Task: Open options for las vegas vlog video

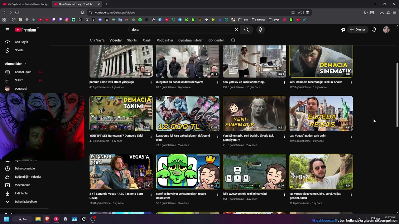Action: point(351,194)
